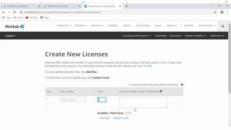Open the Blog menu item
231x130 pixels.
coord(158,26)
